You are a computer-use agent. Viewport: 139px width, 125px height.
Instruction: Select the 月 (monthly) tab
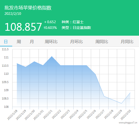click(x=32, y=42)
